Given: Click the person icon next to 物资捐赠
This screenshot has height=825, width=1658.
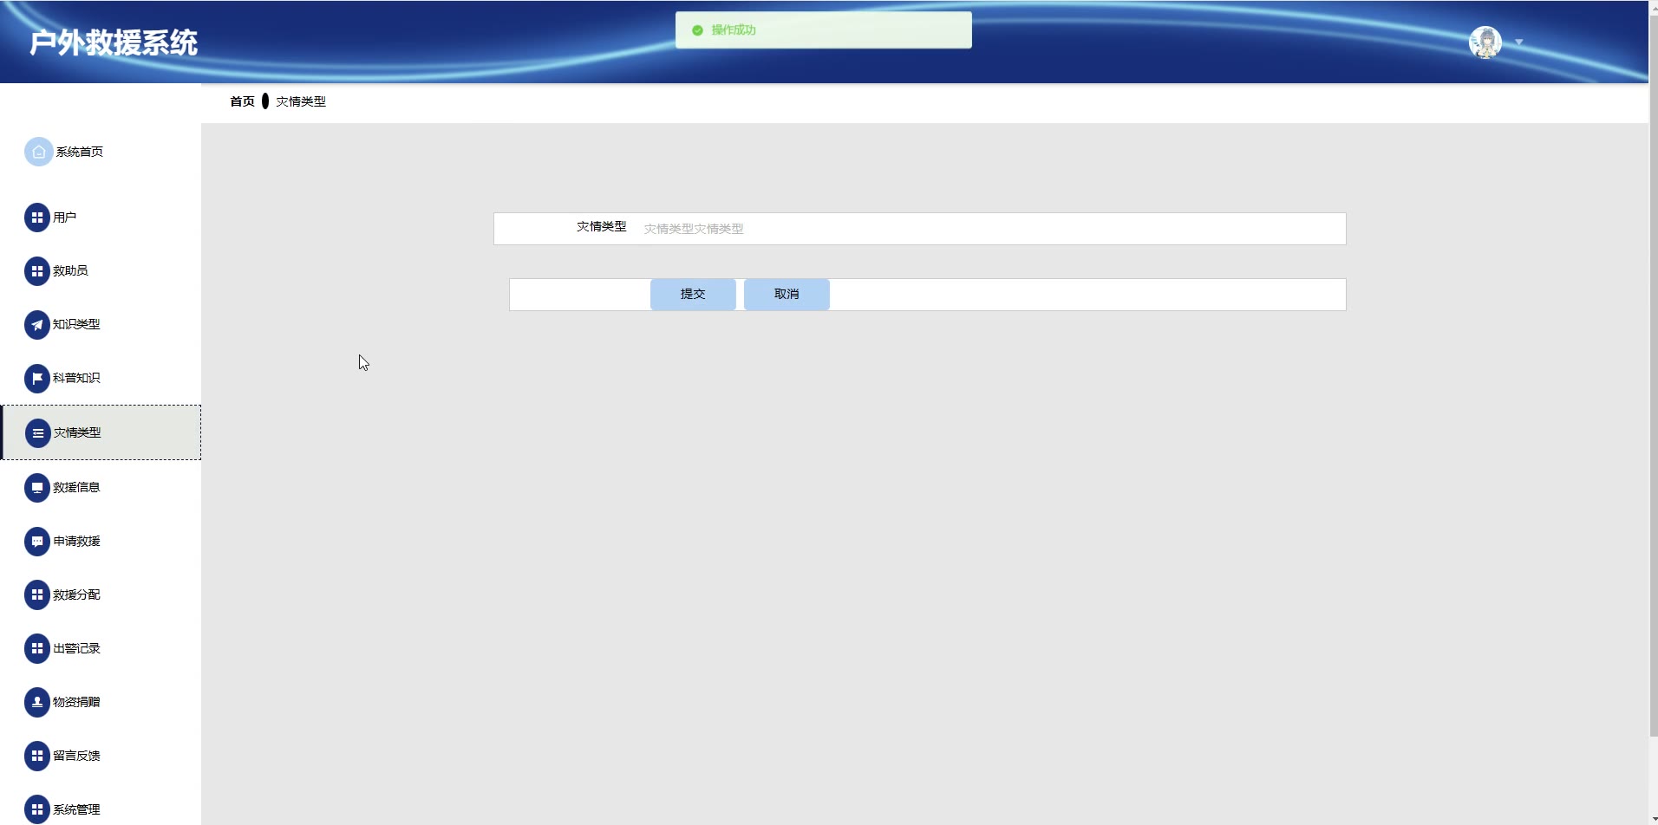Looking at the screenshot, I should tap(37, 703).
